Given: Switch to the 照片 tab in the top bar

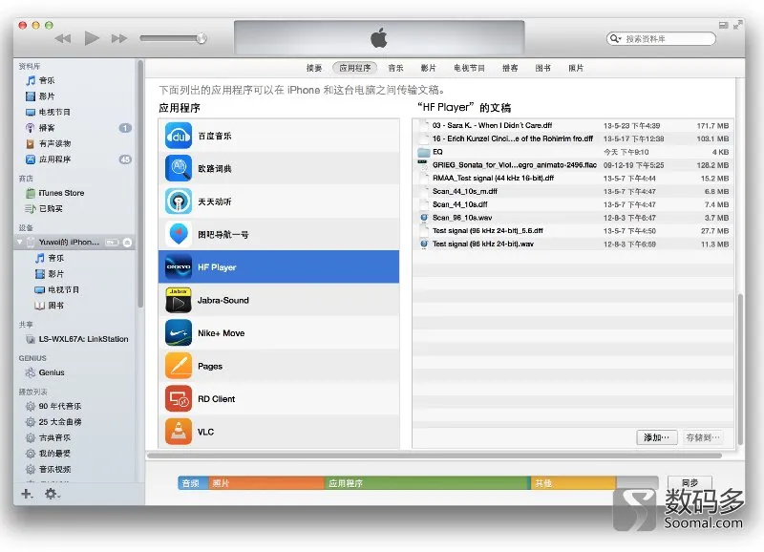Looking at the screenshot, I should pos(576,68).
